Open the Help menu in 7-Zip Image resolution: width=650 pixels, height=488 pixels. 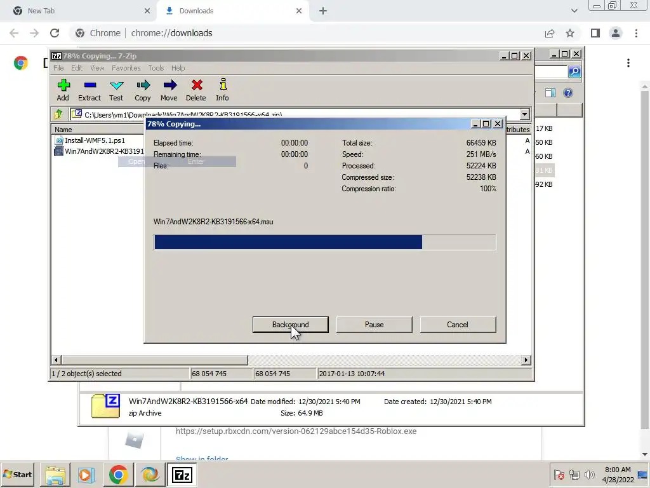(x=178, y=68)
